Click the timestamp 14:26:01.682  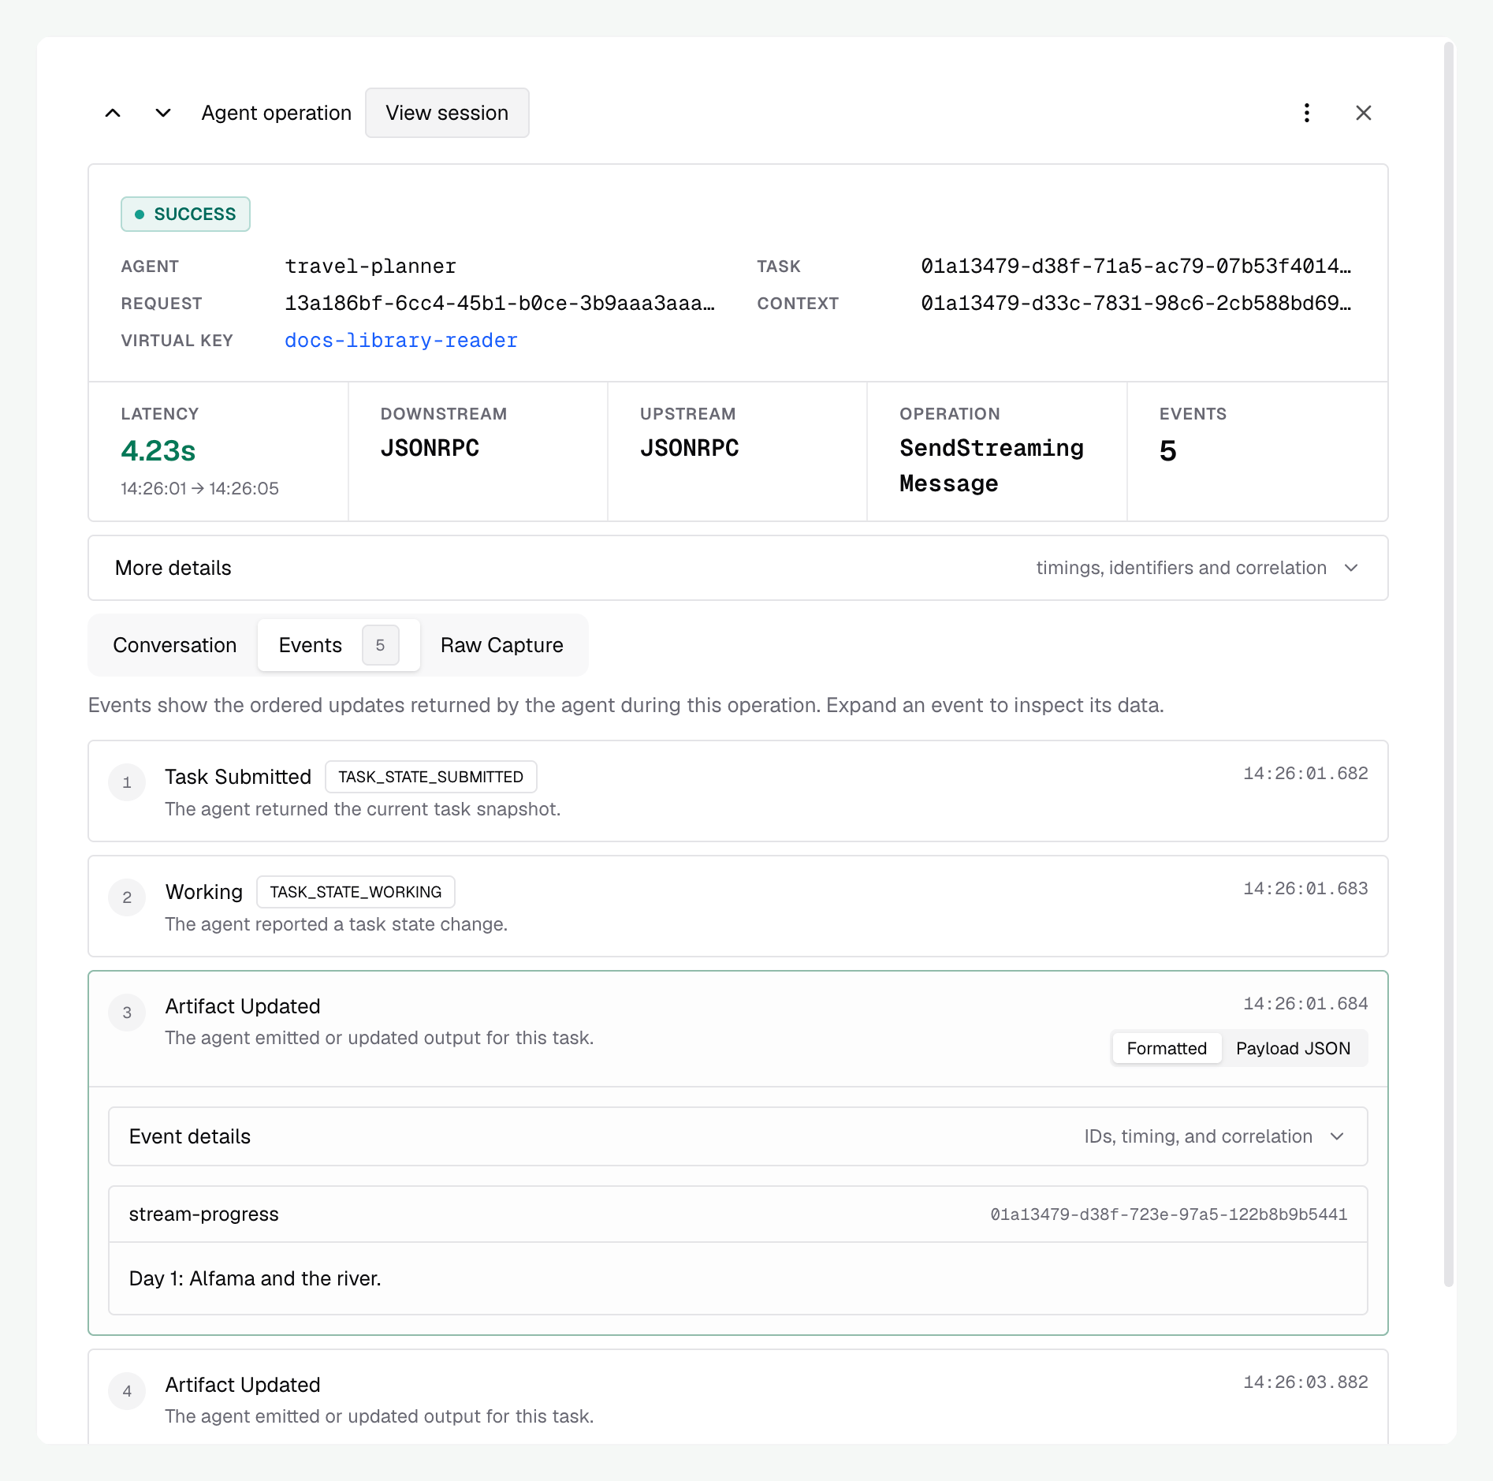[x=1305, y=774]
